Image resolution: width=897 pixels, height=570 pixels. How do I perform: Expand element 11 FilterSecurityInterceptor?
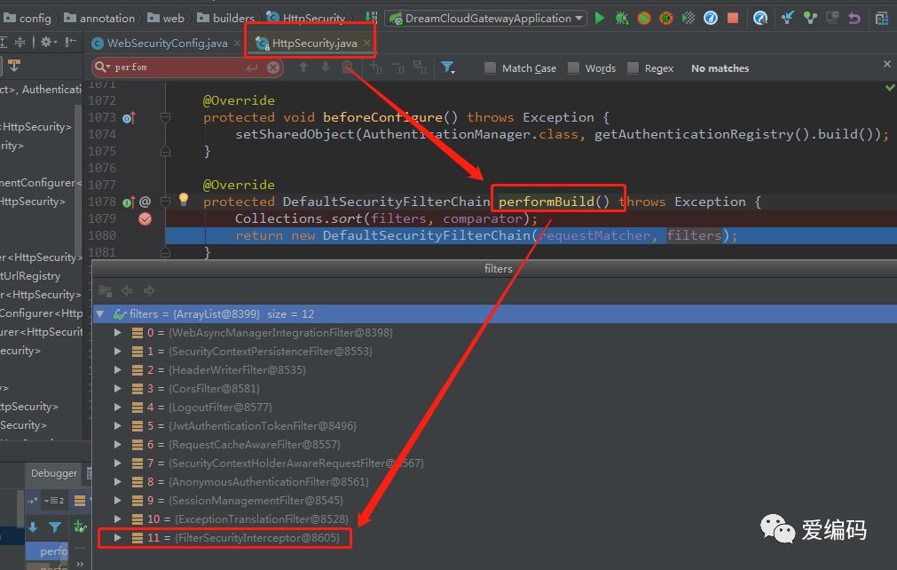[117, 538]
